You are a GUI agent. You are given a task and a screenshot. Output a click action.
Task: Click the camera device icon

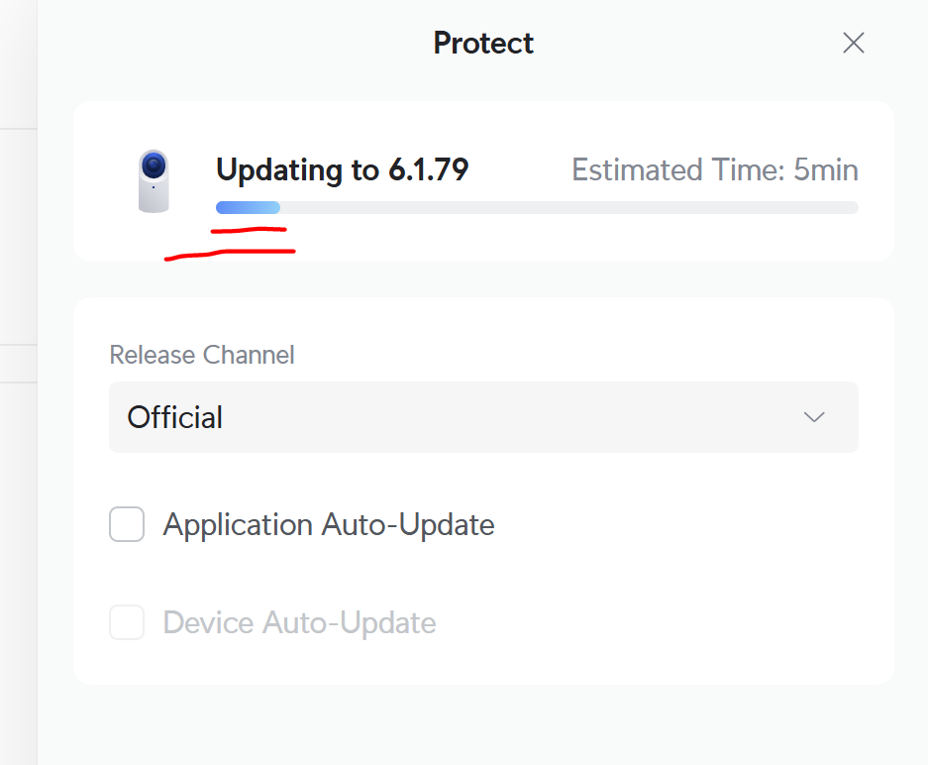click(x=153, y=181)
